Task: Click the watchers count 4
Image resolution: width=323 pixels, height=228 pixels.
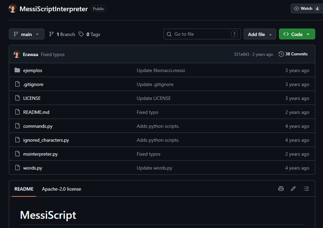Action: point(317,9)
